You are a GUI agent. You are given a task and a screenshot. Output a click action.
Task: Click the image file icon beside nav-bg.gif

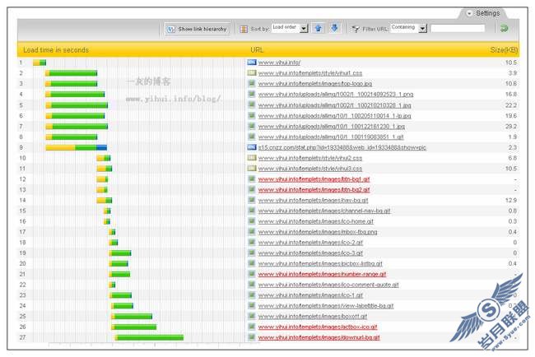tap(253, 200)
